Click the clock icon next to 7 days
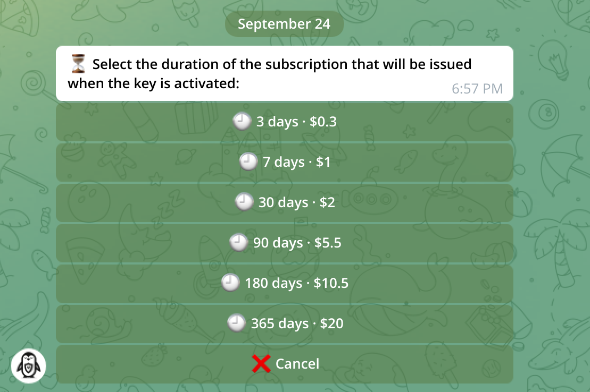Screen dimensions: 590x392 pos(248,161)
